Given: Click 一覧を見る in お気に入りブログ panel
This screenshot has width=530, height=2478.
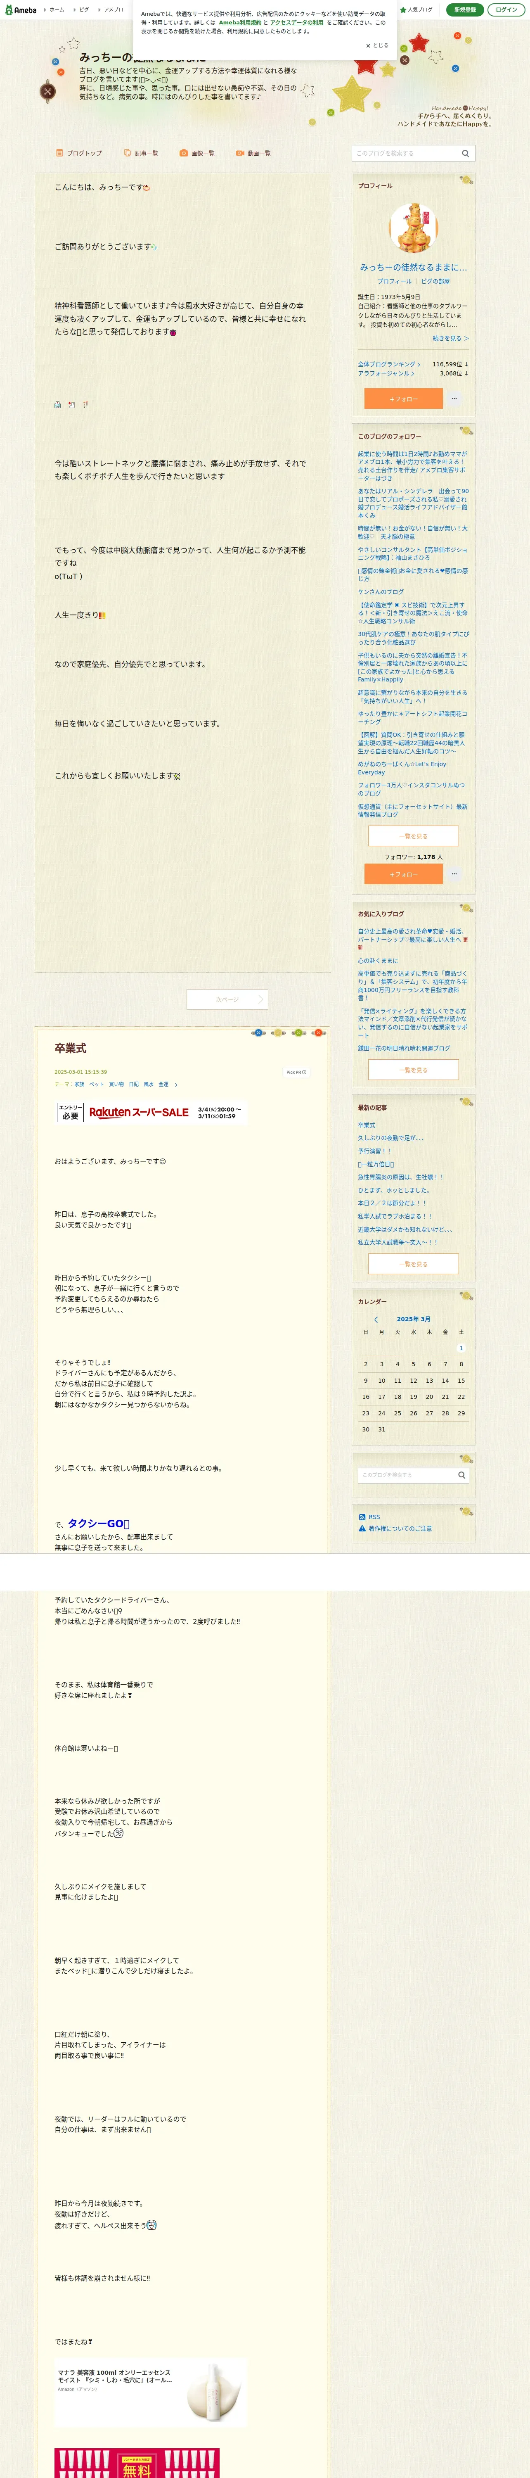Looking at the screenshot, I should click(x=414, y=1070).
